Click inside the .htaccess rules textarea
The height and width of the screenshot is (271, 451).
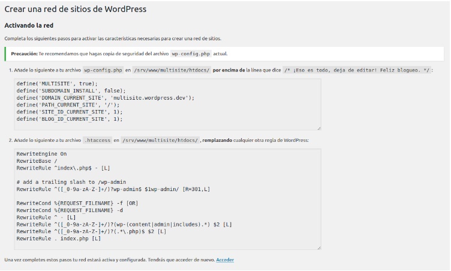168,199
